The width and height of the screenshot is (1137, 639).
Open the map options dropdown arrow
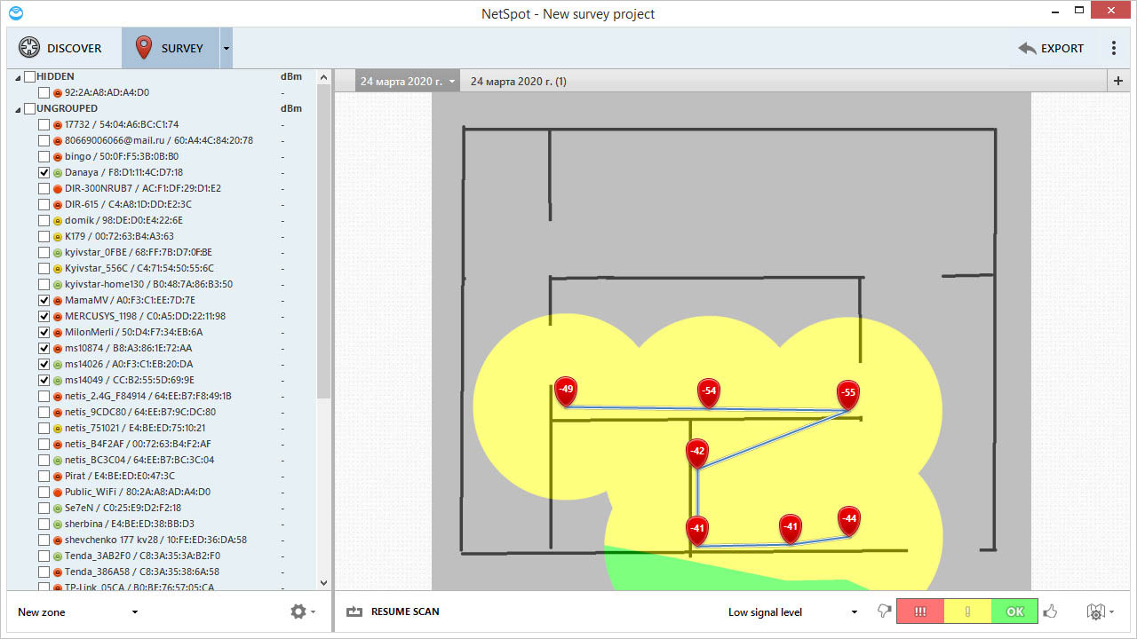tap(1110, 612)
